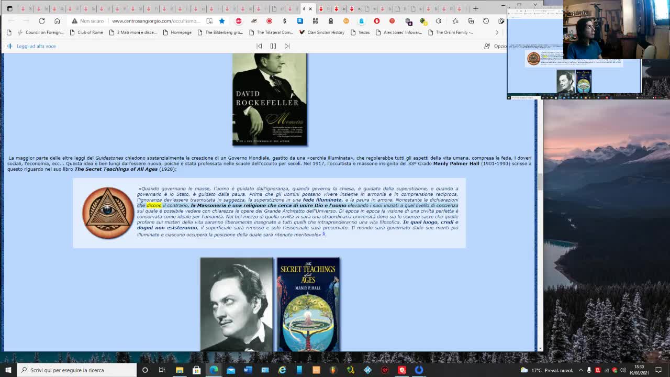Open the browser history clock icon
670x377 pixels.
point(486,21)
